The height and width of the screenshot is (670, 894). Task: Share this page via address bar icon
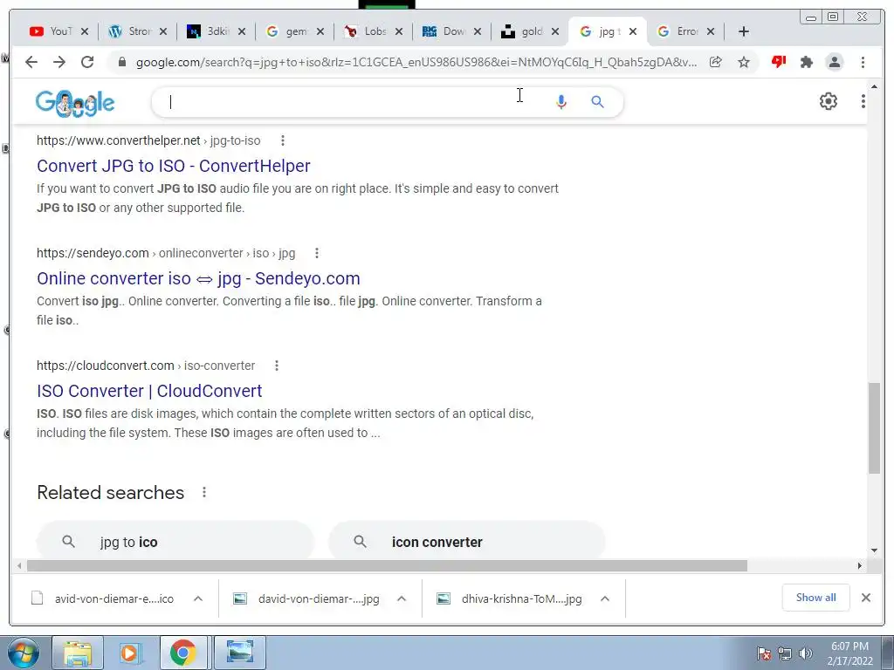tap(716, 62)
